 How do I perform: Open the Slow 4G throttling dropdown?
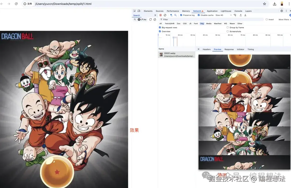tap(223, 15)
